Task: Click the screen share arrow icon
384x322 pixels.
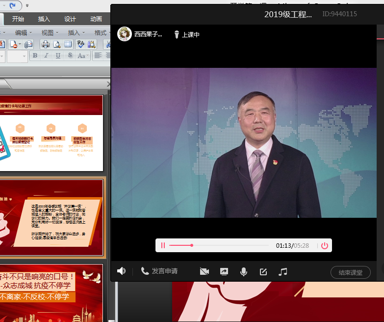Action: coord(224,271)
